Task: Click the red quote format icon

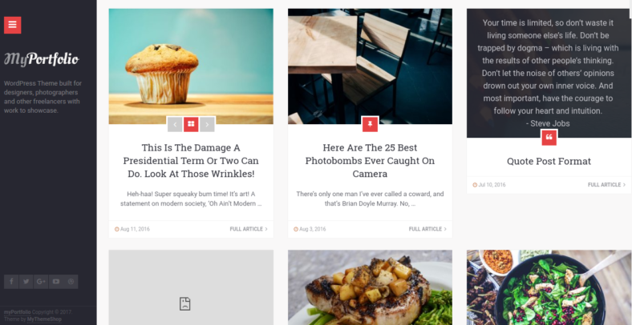Action: tap(549, 138)
